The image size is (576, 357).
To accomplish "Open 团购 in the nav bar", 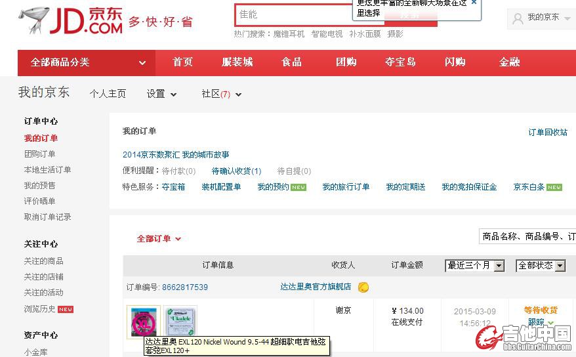I will (x=346, y=62).
